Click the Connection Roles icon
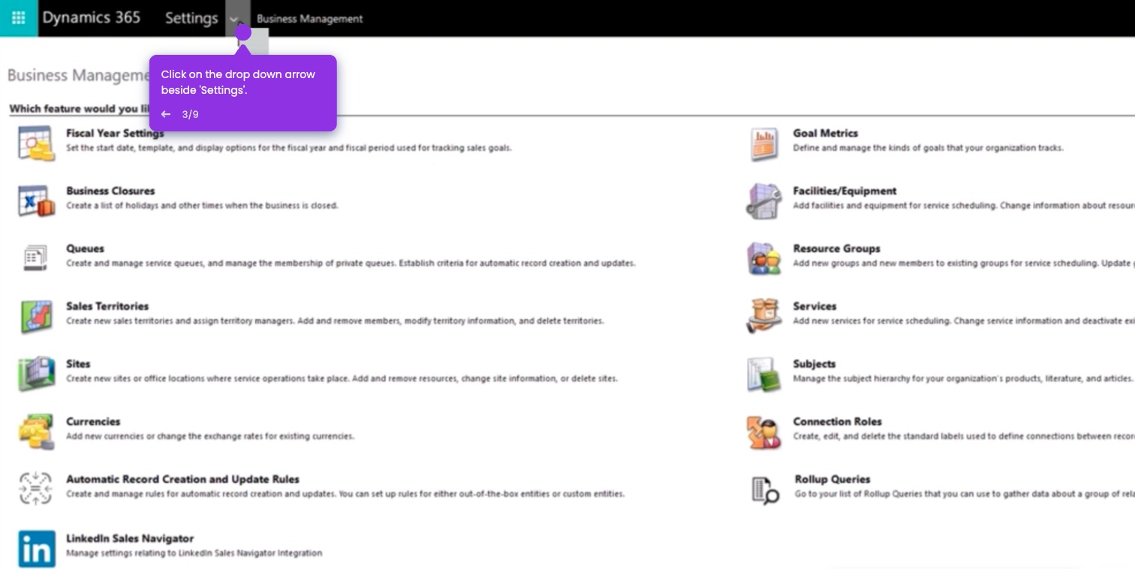1135x569 pixels. [x=763, y=432]
